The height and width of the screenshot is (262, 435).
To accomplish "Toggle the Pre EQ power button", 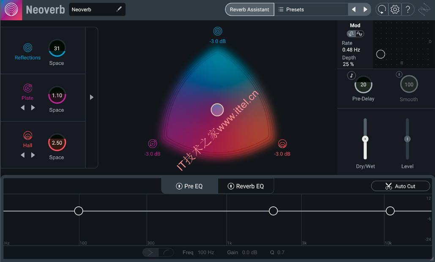I will (179, 186).
